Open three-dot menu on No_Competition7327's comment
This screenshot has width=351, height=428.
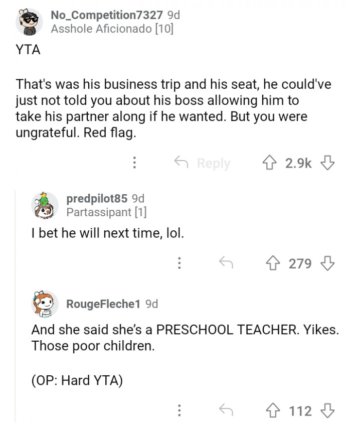click(134, 163)
